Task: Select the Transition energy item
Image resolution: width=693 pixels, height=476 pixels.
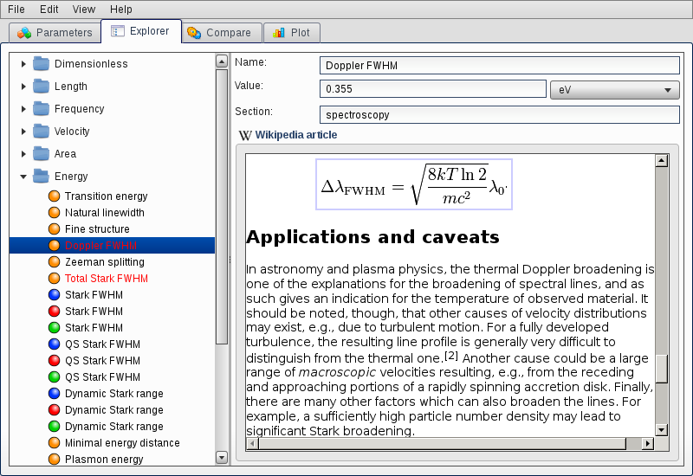Action: pyautogui.click(x=106, y=196)
